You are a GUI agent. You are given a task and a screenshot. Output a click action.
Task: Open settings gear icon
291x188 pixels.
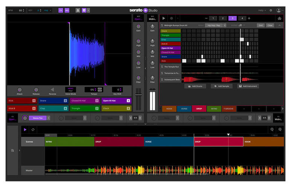pyautogui.click(x=271, y=11)
